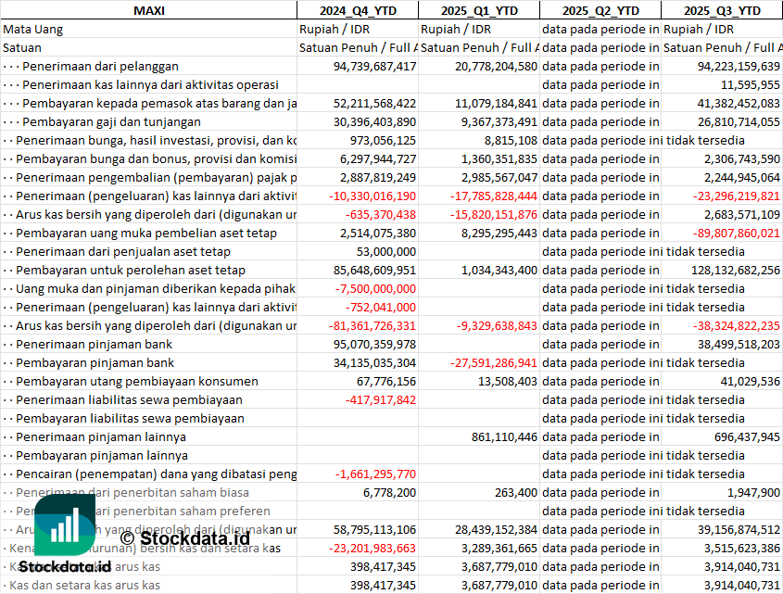Select red cell value -17,785,828,444
The height and width of the screenshot is (594, 783).
[494, 196]
